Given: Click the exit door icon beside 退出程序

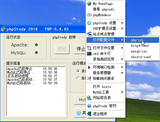Looking at the screenshot, I should (x=89, y=114).
